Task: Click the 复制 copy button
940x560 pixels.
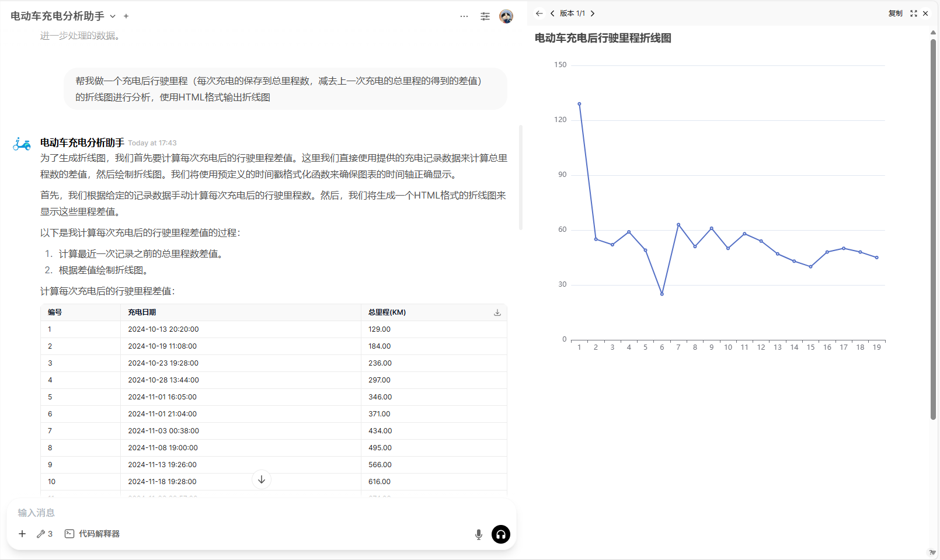Action: (x=896, y=13)
